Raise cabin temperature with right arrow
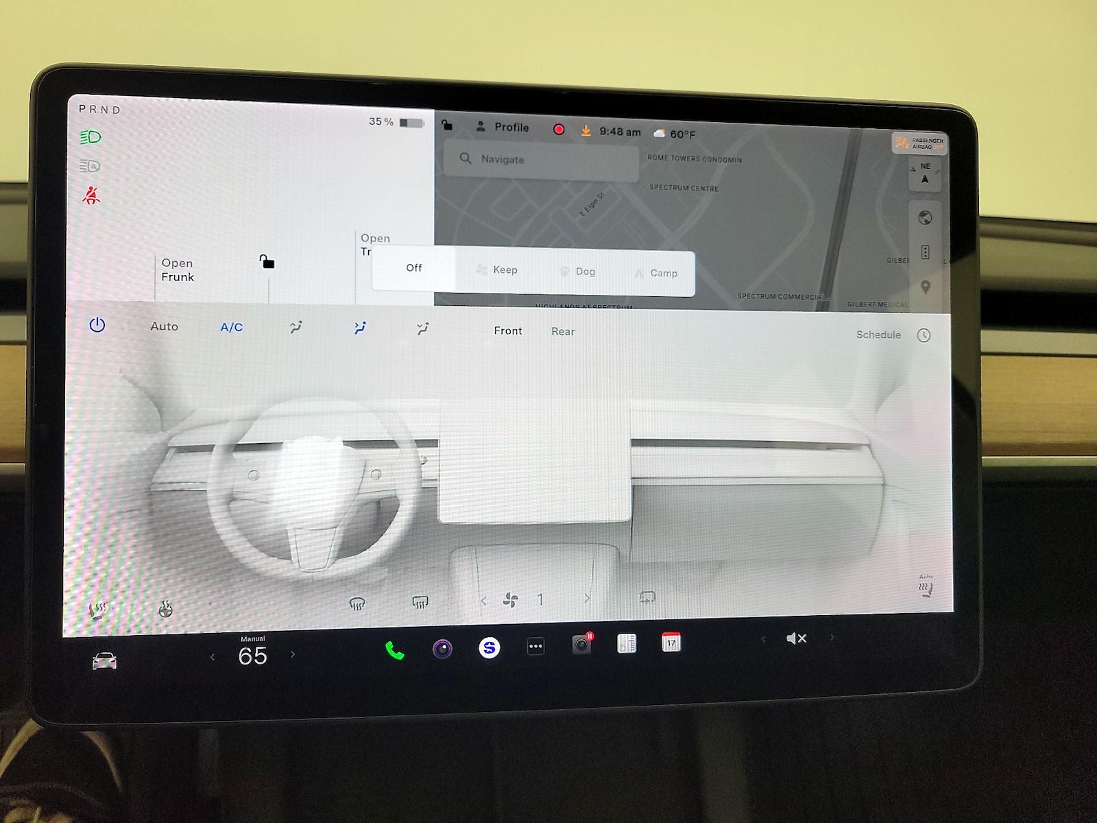The height and width of the screenshot is (823, 1097). point(293,654)
